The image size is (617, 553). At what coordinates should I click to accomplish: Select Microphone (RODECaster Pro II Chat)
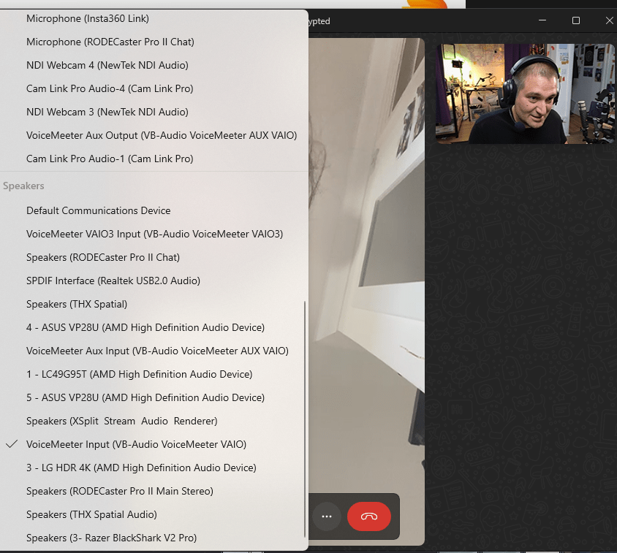click(154, 42)
